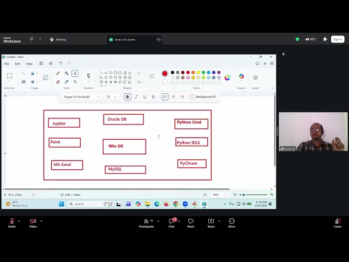Image resolution: width=349 pixels, height=262 pixels.
Task: Open the font size 22 dropdown
Action: pos(112,97)
